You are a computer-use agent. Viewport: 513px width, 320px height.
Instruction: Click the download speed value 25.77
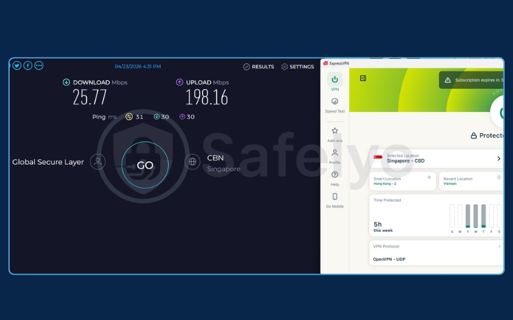(x=90, y=97)
